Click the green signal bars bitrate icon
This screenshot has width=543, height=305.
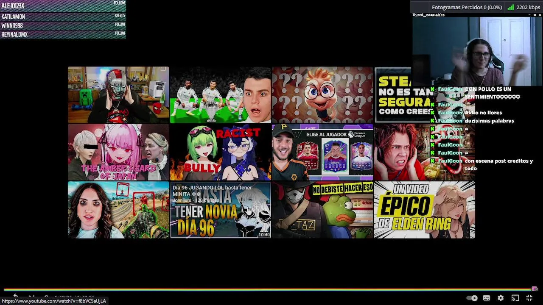click(x=511, y=7)
